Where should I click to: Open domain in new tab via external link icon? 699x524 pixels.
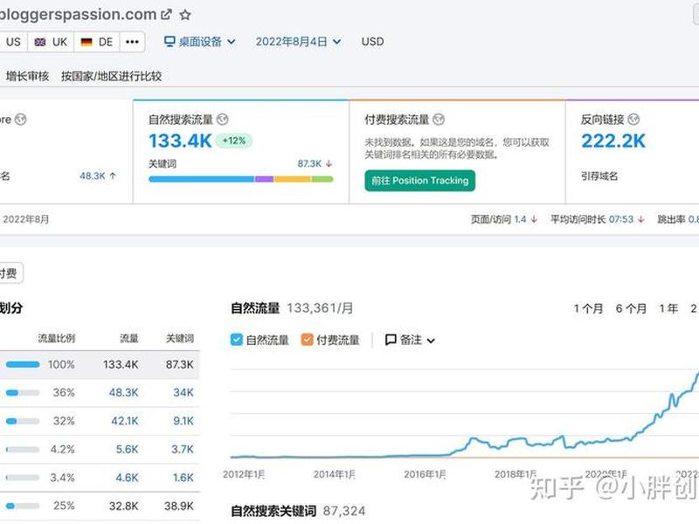(166, 15)
